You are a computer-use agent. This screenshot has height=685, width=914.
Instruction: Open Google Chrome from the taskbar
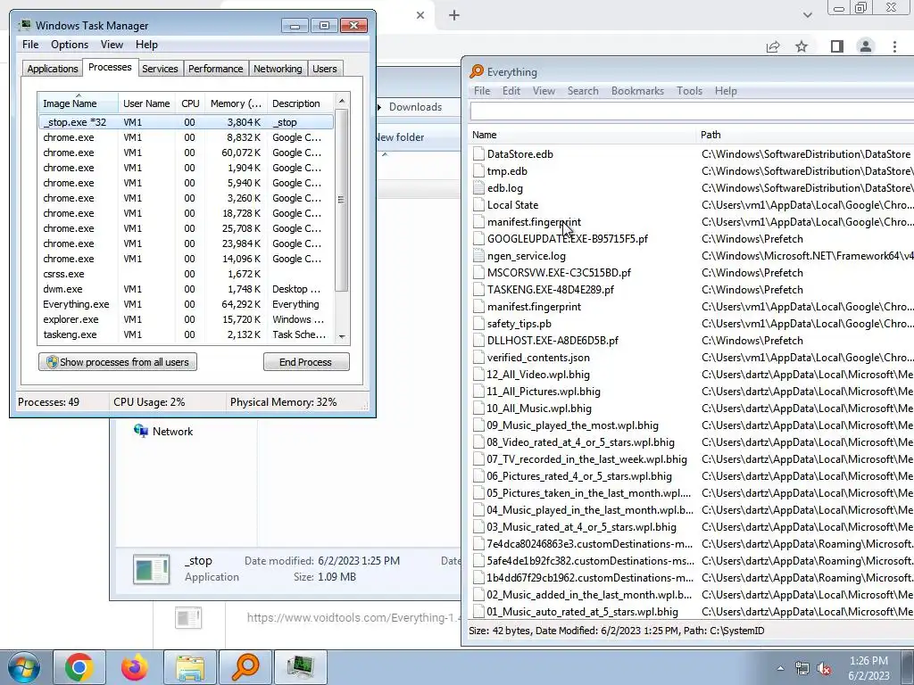point(79,667)
